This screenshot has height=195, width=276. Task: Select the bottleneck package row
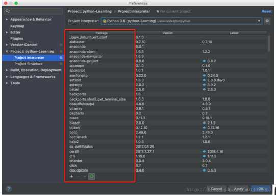point(168,137)
